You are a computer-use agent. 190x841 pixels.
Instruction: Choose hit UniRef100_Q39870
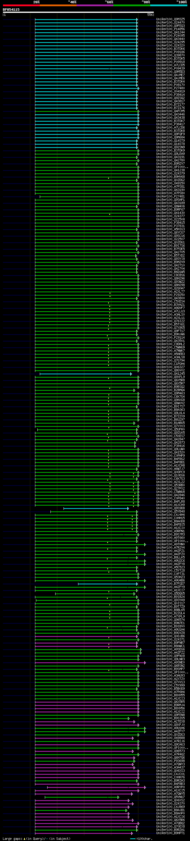click(170, 55)
